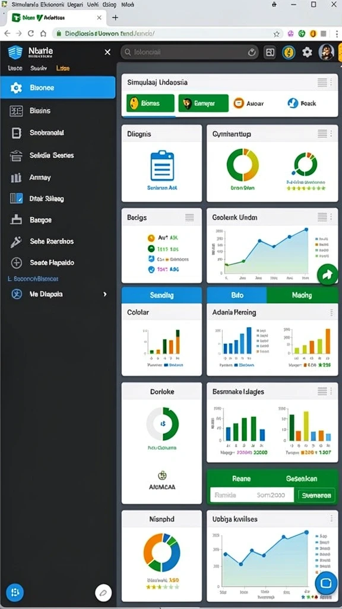Close the sidebar with the X icon
The height and width of the screenshot is (609, 342).
tap(107, 52)
